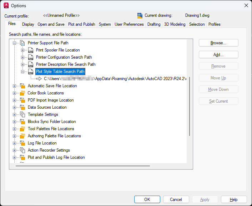
Task: Click the Printer Support File Path icon
Action: click(x=22, y=43)
